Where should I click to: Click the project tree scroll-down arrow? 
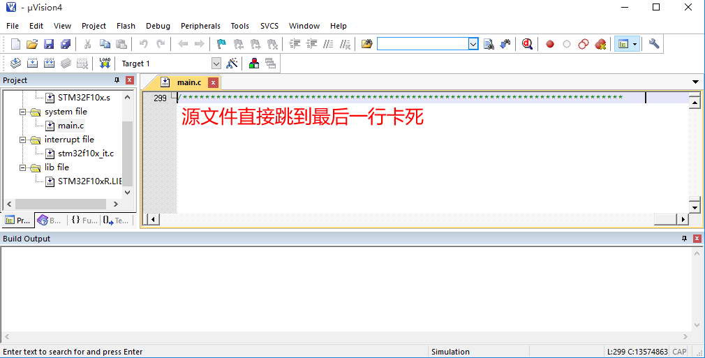128,192
